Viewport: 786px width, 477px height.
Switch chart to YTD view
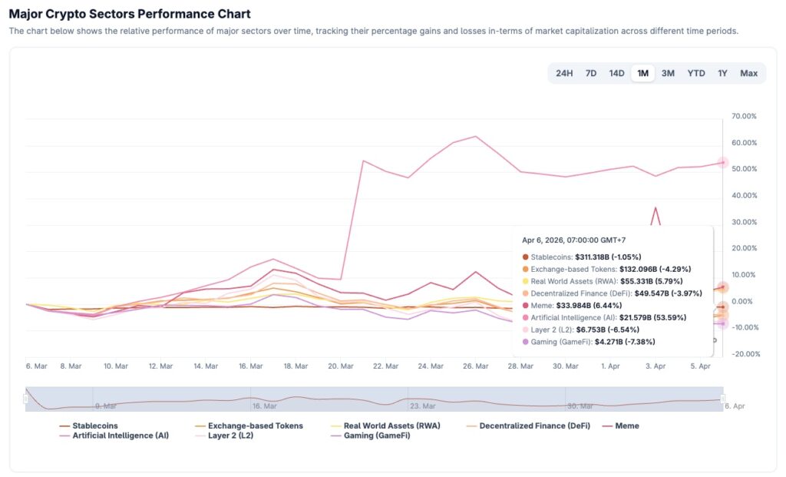tap(696, 73)
